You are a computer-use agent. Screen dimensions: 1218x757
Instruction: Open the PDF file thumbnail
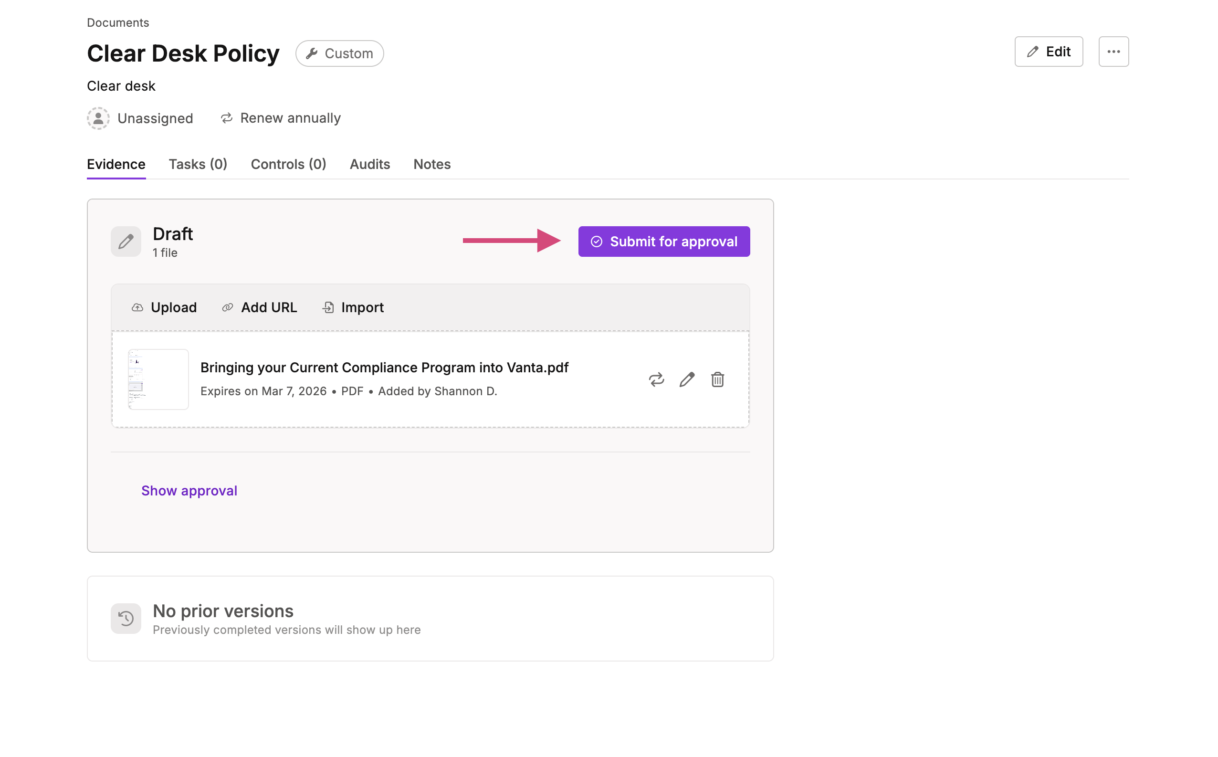point(158,379)
